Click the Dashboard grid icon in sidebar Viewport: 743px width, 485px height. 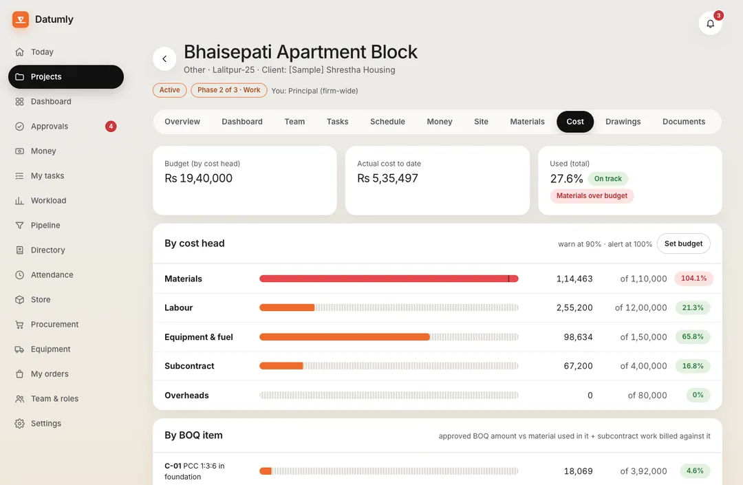click(x=19, y=101)
